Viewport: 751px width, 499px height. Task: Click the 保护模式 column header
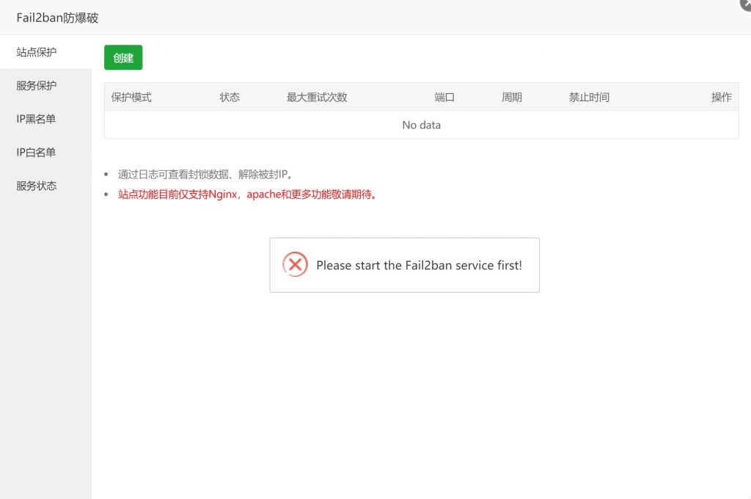[131, 97]
